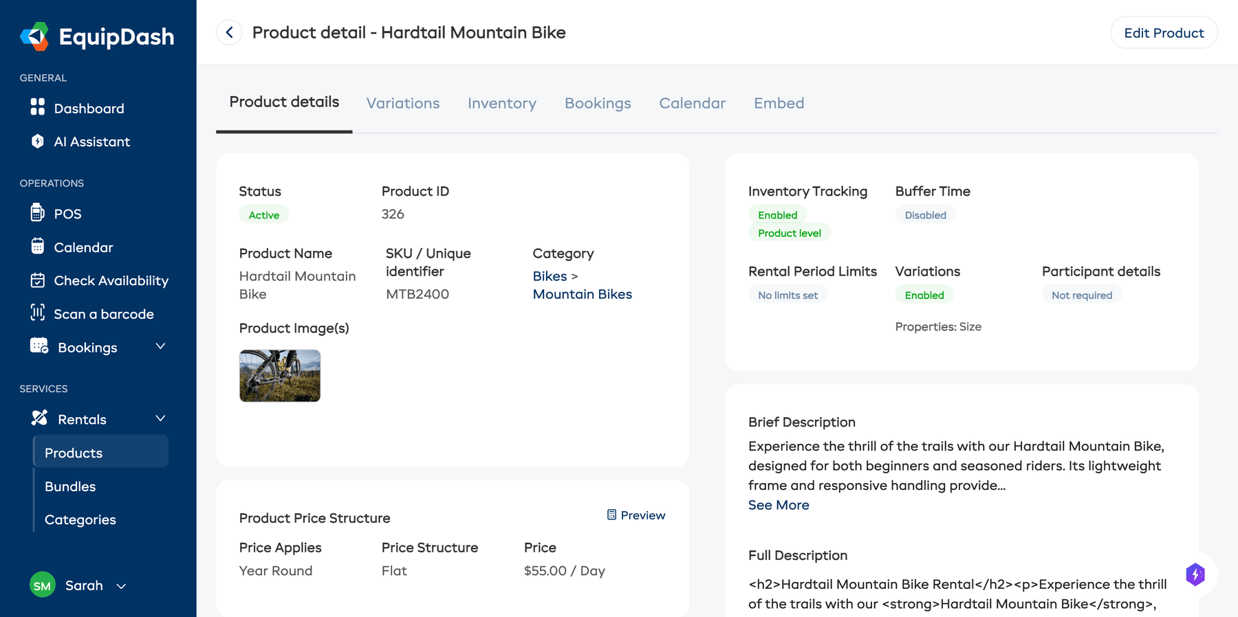
Task: Open the Sarah account dropdown arrow
Action: (x=121, y=586)
